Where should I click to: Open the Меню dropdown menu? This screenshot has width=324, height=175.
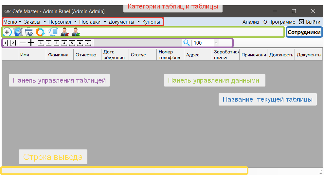(12, 22)
